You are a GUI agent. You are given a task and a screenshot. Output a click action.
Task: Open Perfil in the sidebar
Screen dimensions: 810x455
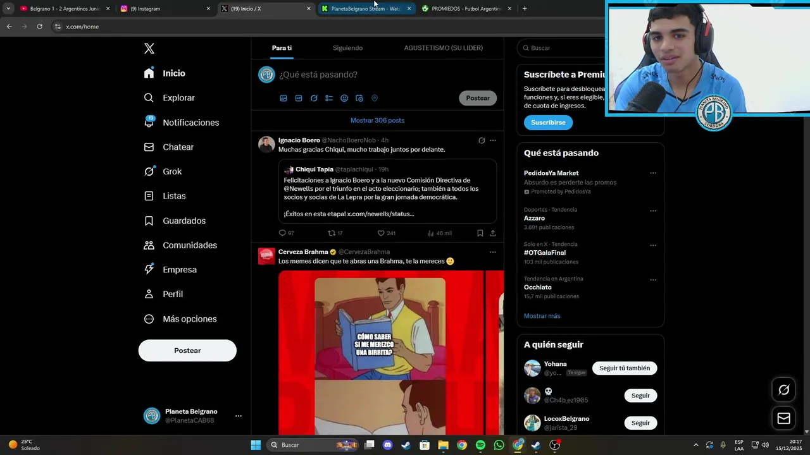click(x=163, y=294)
